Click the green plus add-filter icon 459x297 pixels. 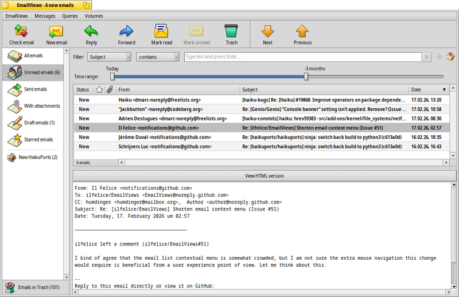point(439,57)
